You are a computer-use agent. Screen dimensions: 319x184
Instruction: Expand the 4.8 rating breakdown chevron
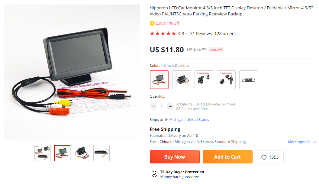[186, 34]
